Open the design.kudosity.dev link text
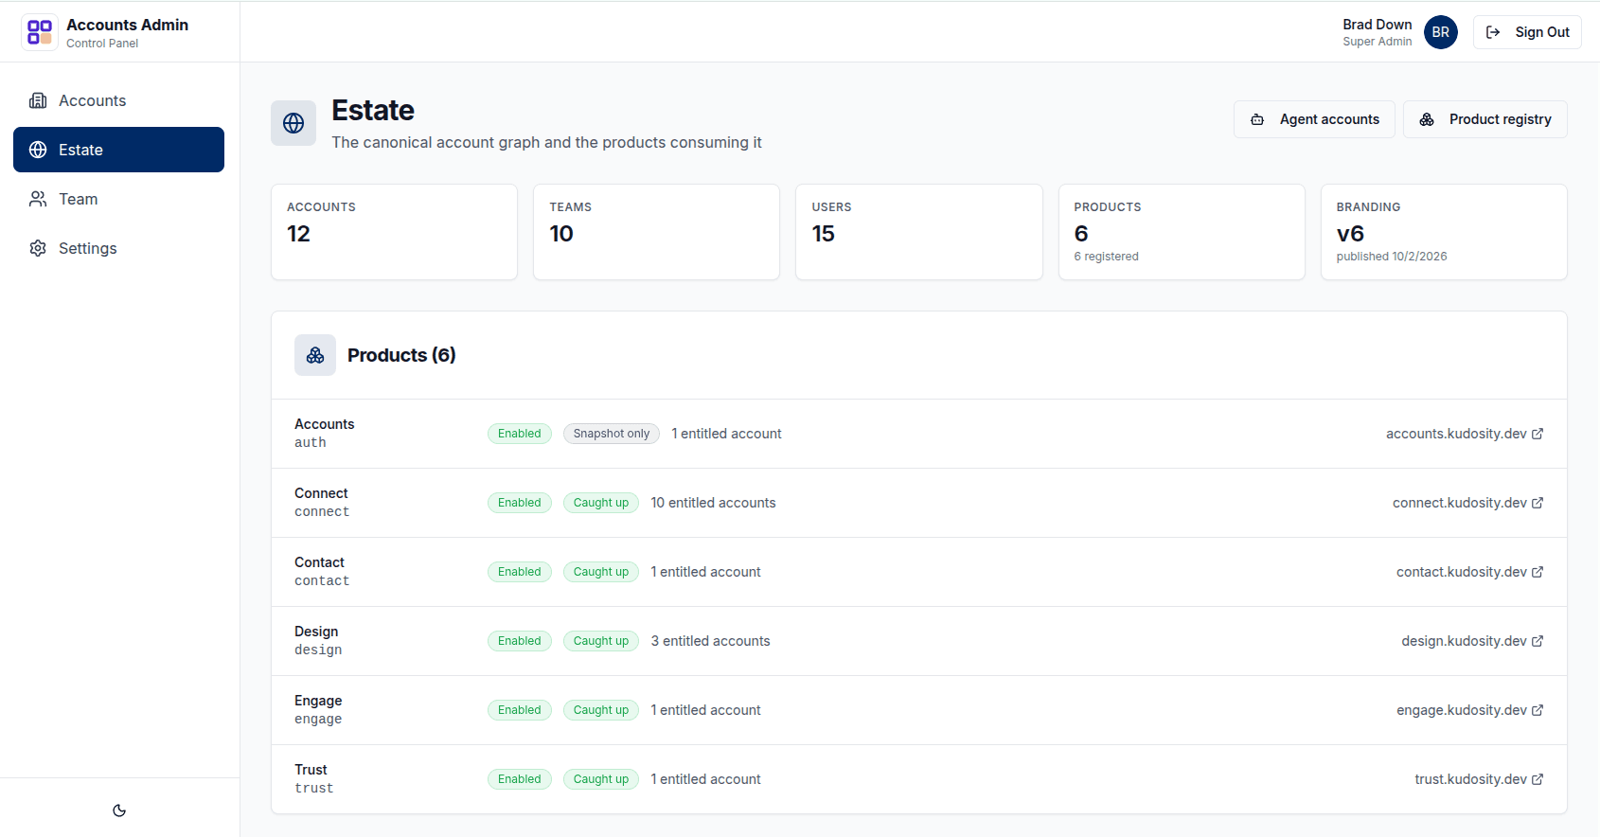Screen dimensions: 1600x837 pos(1464,641)
